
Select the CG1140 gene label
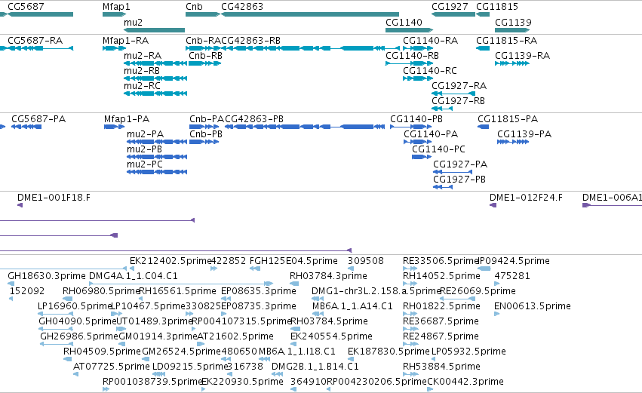tap(404, 22)
